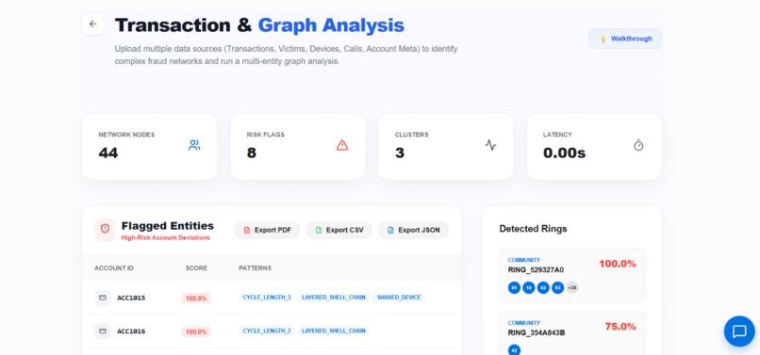
Task: Click the 100.0% score for ACC1015
Action: click(196, 299)
